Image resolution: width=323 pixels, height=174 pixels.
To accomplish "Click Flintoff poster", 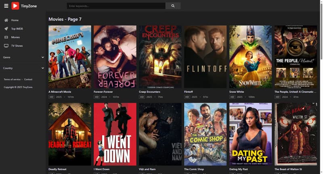I will 206,57.
